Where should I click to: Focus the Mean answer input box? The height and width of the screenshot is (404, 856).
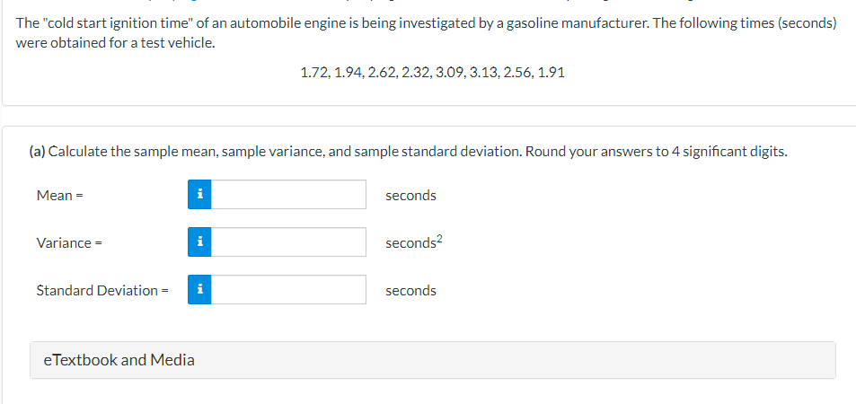click(x=287, y=195)
